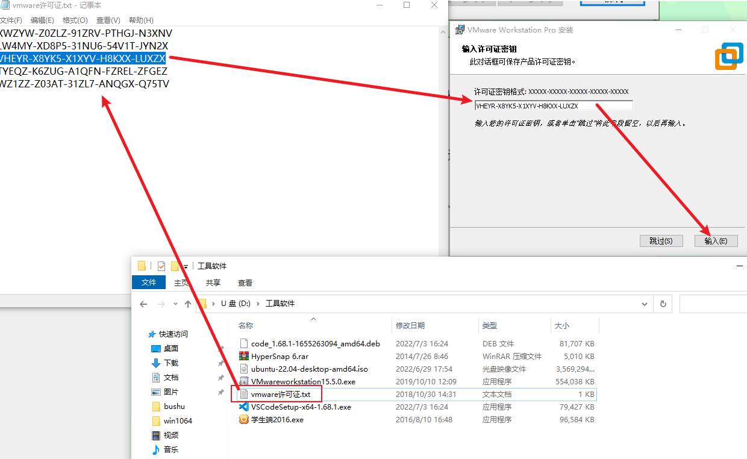Click the back navigation arrow in Explorer
Screen dimensions: 747x459
(143, 304)
